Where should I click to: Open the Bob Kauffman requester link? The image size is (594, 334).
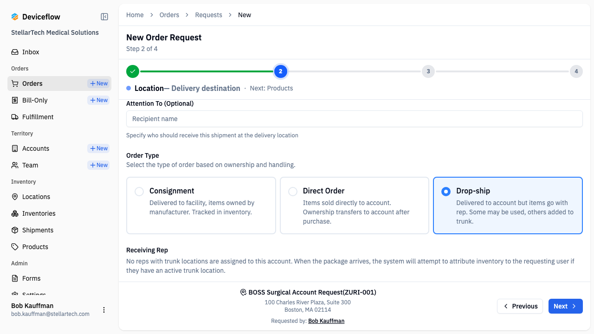coord(326,321)
